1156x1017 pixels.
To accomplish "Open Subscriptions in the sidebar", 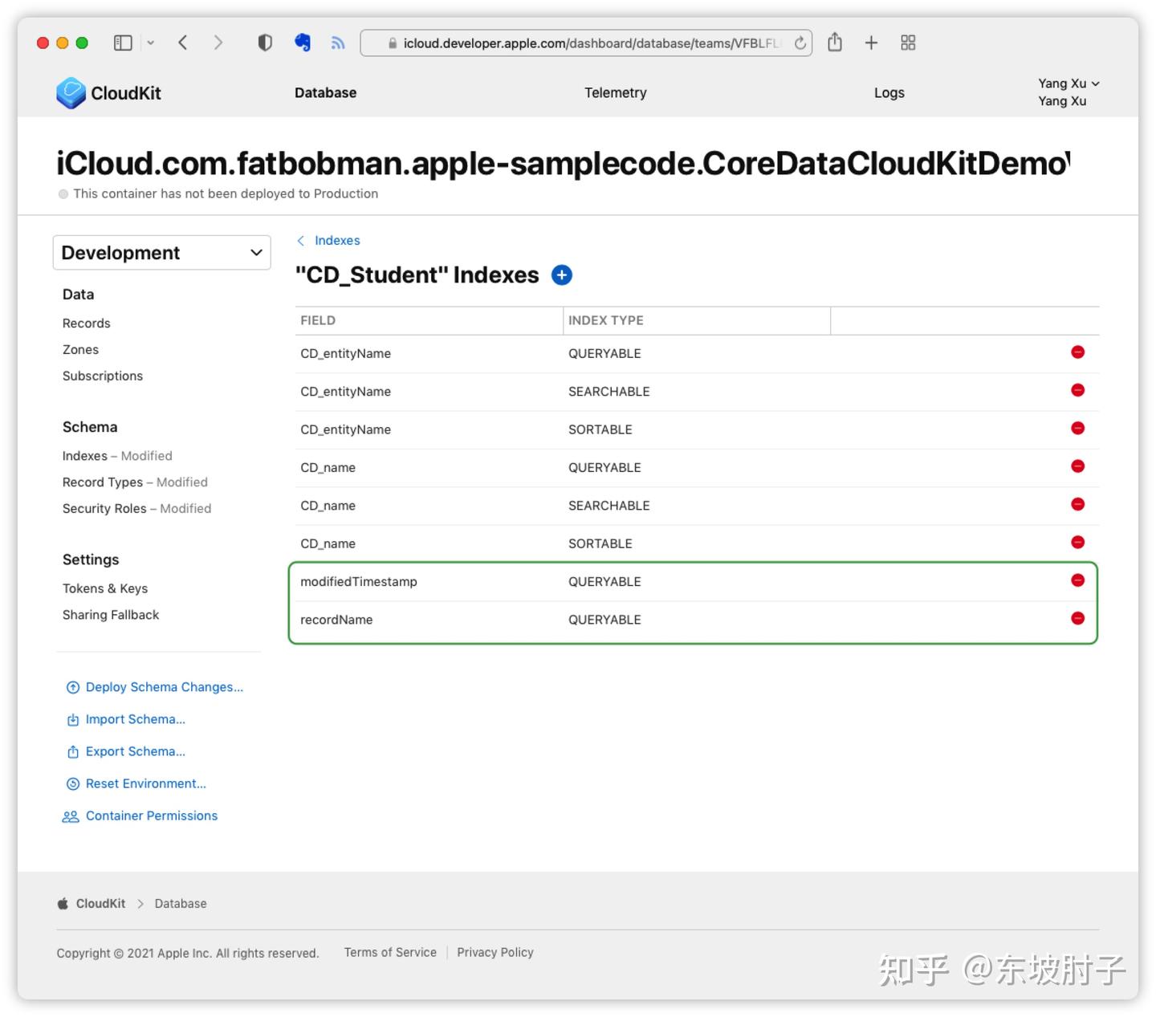I will tap(103, 376).
